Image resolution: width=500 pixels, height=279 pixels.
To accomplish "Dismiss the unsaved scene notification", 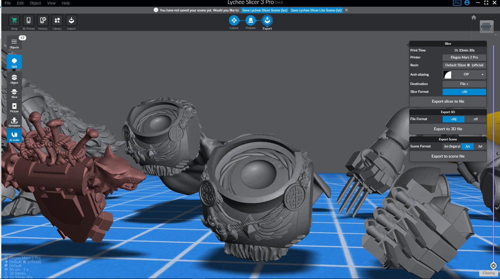I will [346, 10].
